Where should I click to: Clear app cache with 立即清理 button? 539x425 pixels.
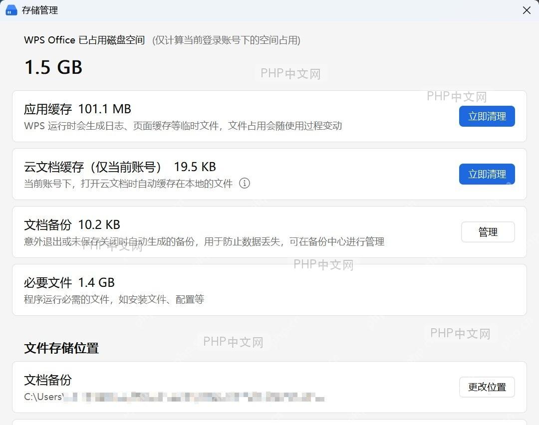(487, 116)
